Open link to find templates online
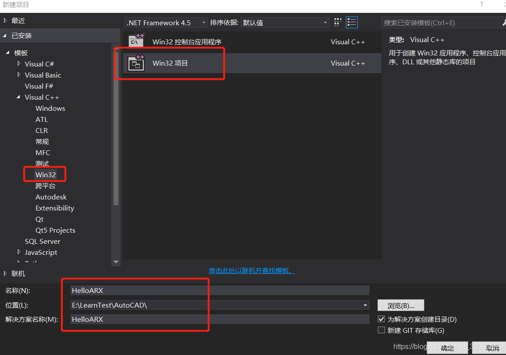 click(252, 270)
